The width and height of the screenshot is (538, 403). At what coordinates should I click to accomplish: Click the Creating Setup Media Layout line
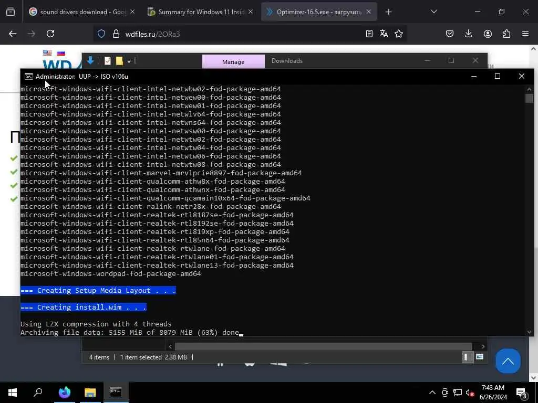point(98,291)
